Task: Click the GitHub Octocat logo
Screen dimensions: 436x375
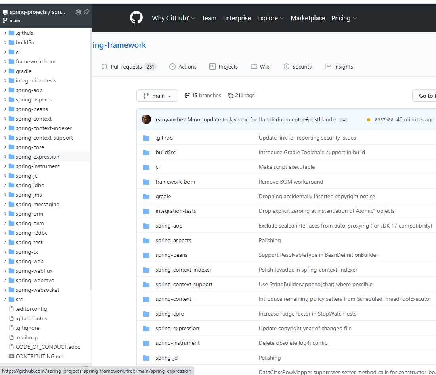Action: point(136,18)
